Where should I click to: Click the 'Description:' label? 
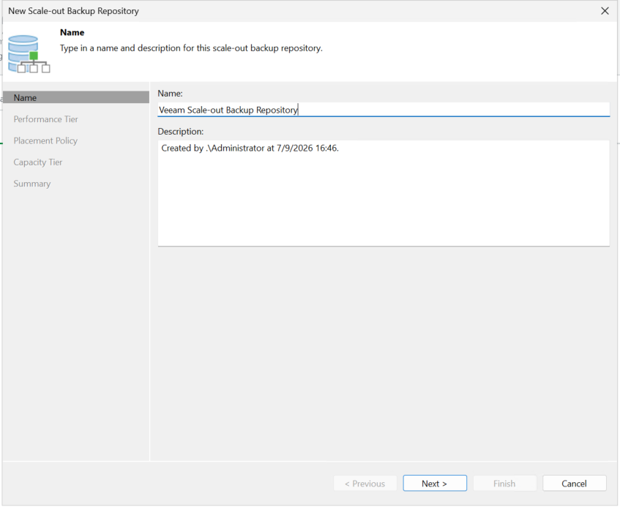(180, 132)
